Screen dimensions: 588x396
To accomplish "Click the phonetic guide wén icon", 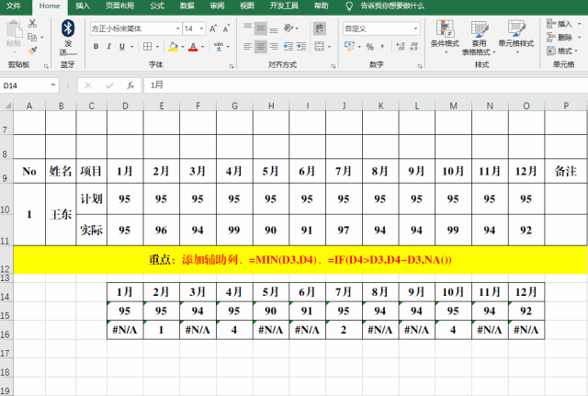I will click(219, 47).
